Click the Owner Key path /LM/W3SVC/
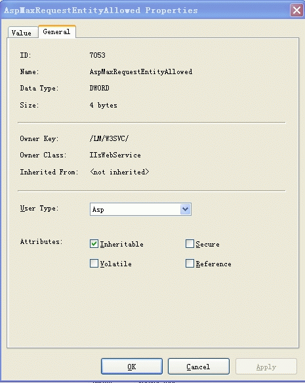Screen dimensions: 305x383 [109, 138]
